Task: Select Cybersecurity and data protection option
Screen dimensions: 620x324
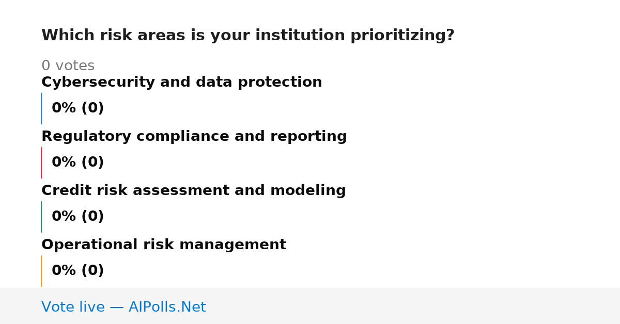Action: 181,83
